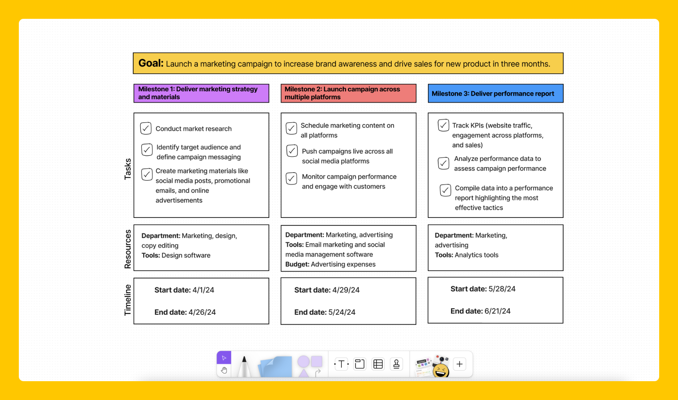This screenshot has width=678, height=400.
Task: Open more tools with the plus button
Action: pyautogui.click(x=459, y=364)
